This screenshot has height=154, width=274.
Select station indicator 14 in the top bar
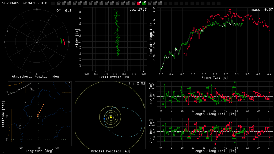tap(128, 3)
